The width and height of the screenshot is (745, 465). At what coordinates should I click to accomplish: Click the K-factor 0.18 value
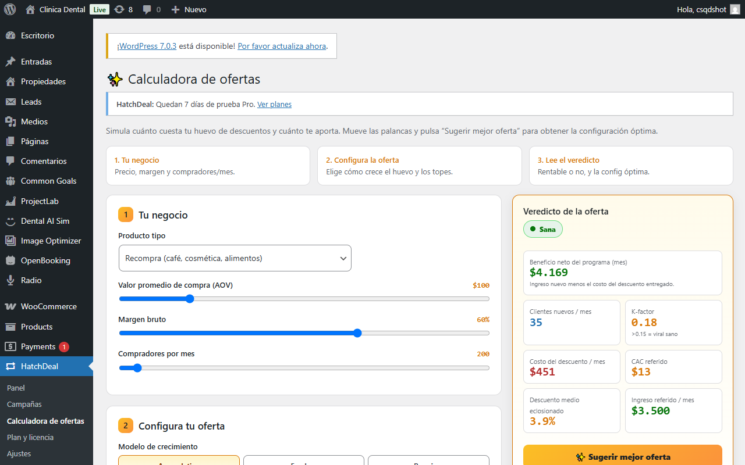click(x=644, y=322)
